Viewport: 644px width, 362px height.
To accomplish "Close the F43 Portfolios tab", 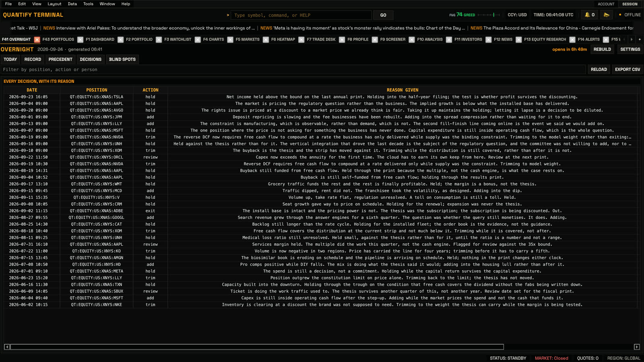I will (x=80, y=39).
